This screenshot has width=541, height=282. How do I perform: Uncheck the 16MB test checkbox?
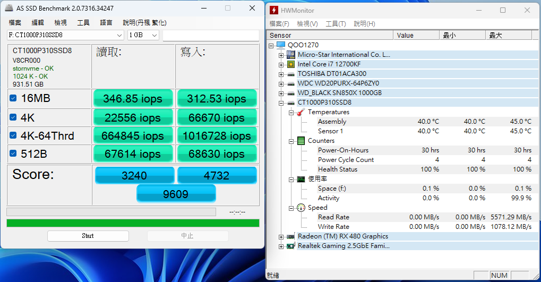[13, 98]
